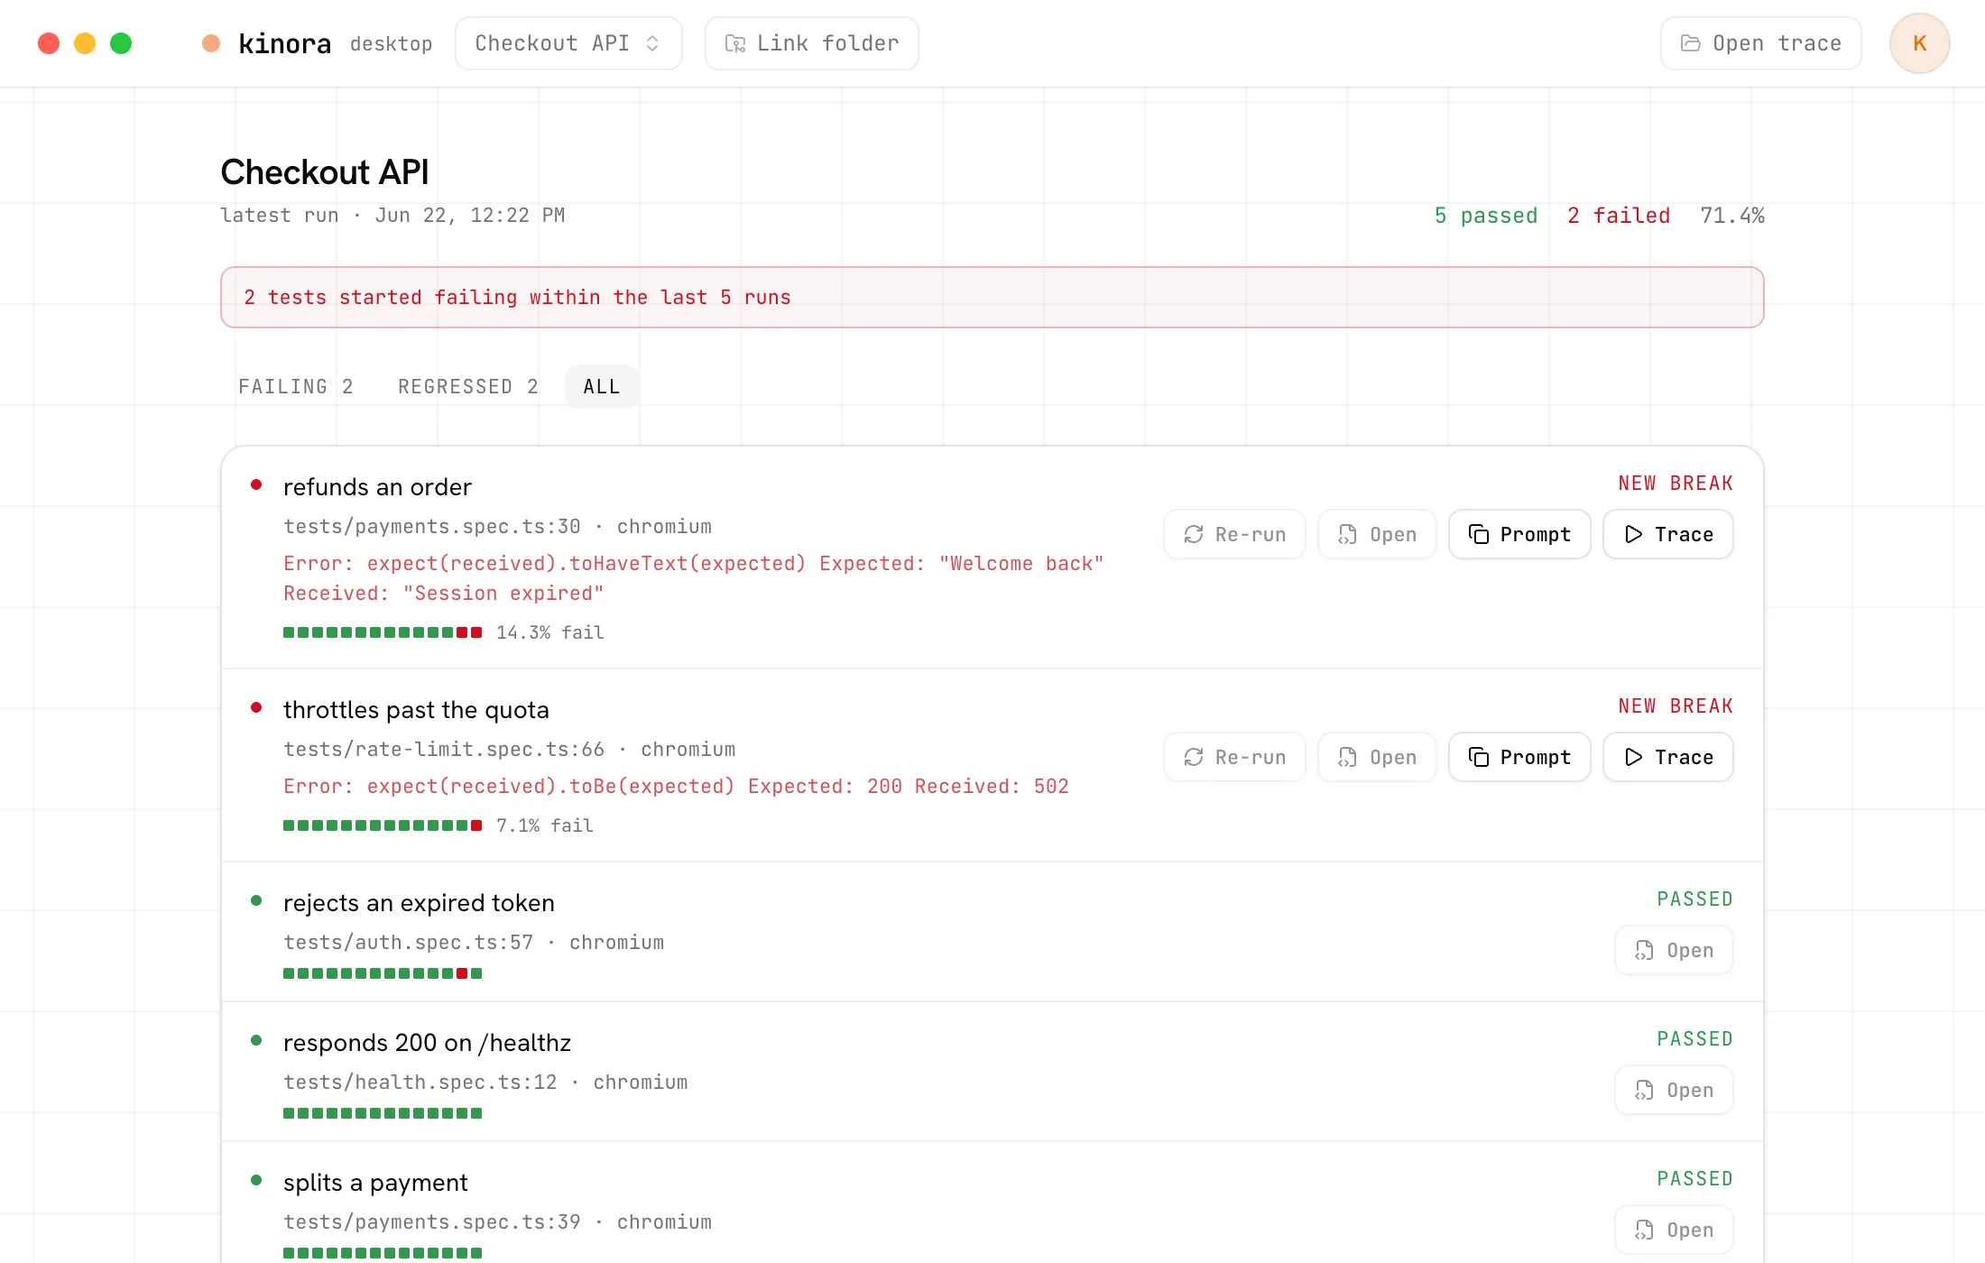Image resolution: width=1985 pixels, height=1263 pixels.
Task: Click latest run Jun 22 timestamp
Action: click(x=392, y=216)
